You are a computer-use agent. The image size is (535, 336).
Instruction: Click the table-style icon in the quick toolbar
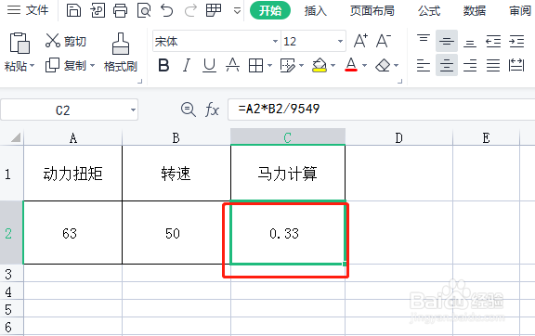(214, 10)
